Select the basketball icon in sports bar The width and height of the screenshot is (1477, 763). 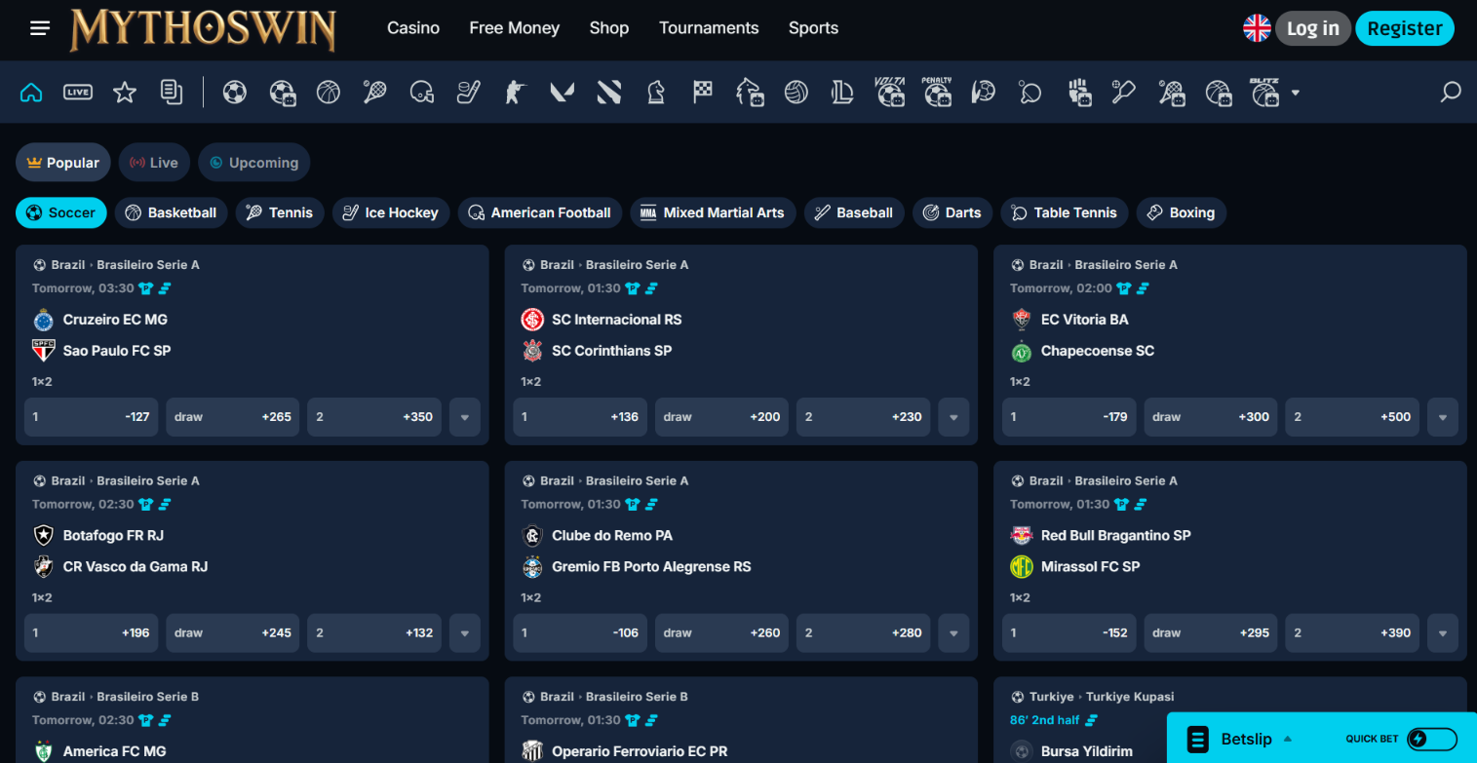329,93
